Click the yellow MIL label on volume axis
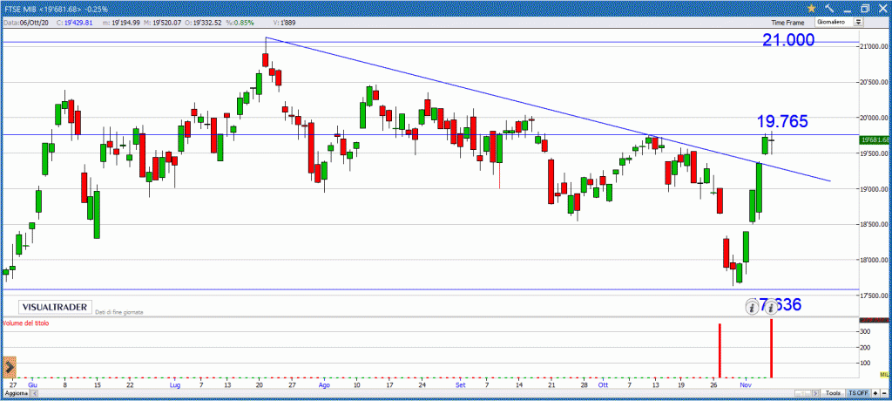This screenshot has height=401, width=892. tap(884, 374)
